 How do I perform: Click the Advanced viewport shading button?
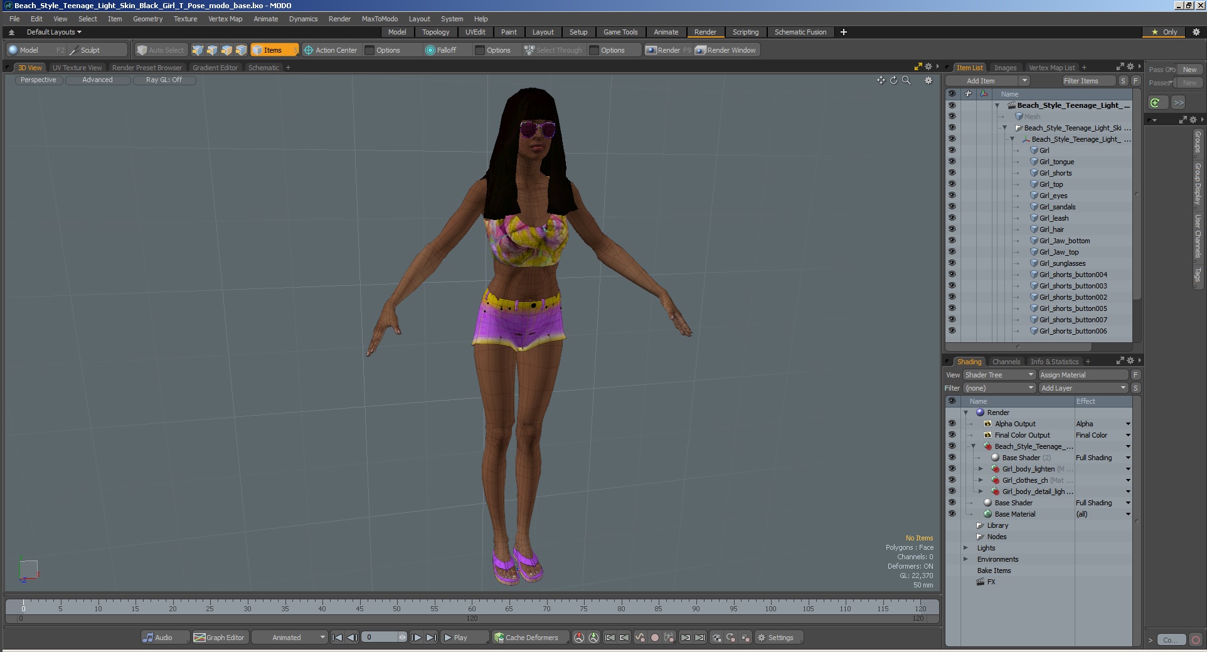pos(98,80)
